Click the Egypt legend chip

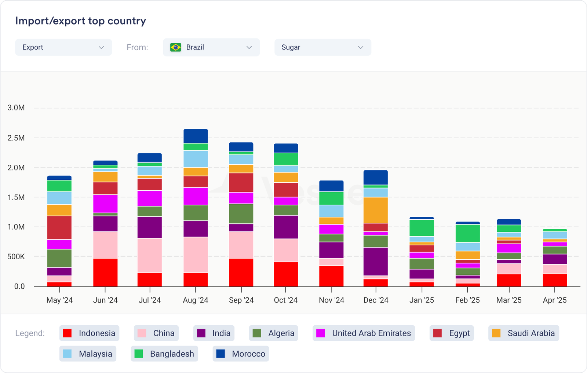coord(452,333)
